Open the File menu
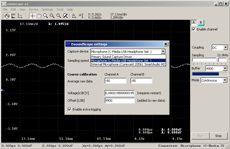The image size is (230, 149). click(5, 9)
